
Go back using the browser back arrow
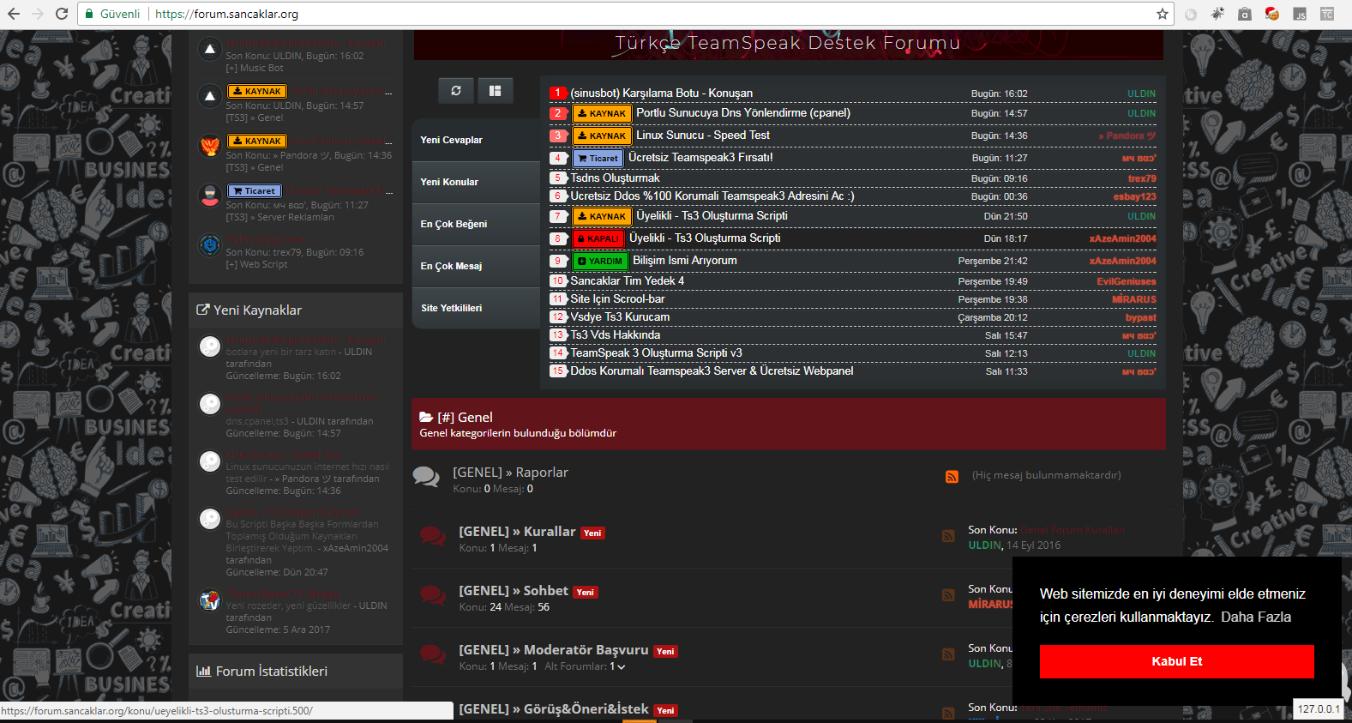coord(14,14)
